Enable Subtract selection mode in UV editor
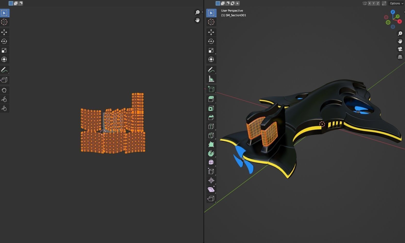405x243 pixels. coord(21,3)
